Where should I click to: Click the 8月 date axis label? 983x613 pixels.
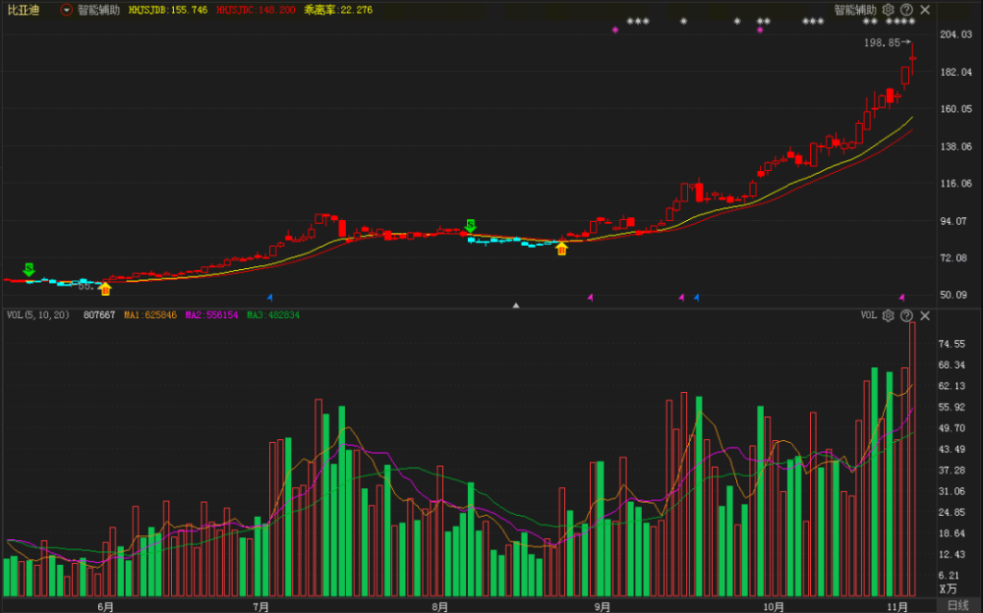click(440, 606)
